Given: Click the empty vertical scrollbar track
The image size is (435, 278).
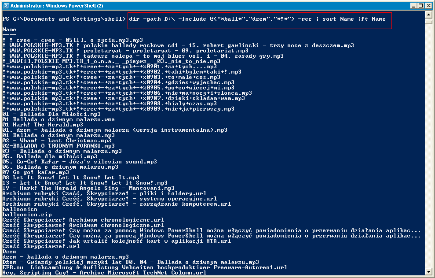Looking at the screenshot, I should point(428,146).
